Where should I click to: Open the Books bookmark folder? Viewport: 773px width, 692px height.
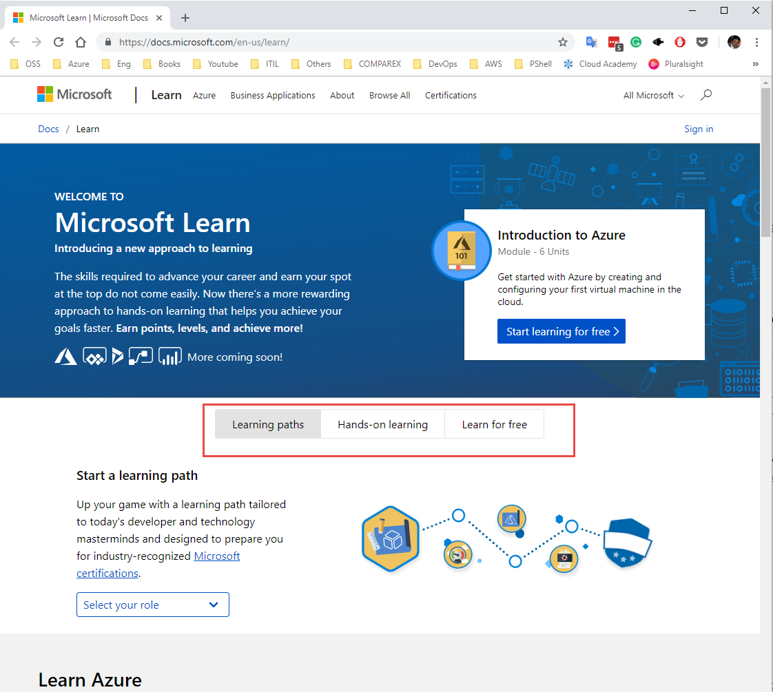pos(162,64)
